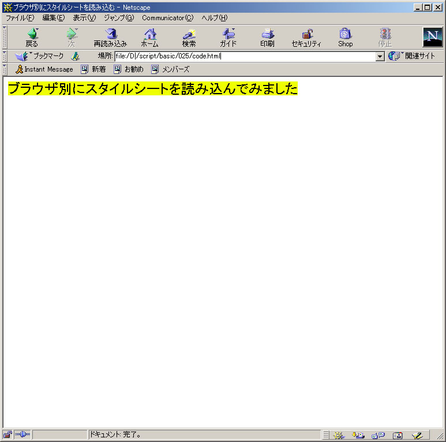
Task: Click the Back (戻る) toolbar button
Action: point(32,38)
